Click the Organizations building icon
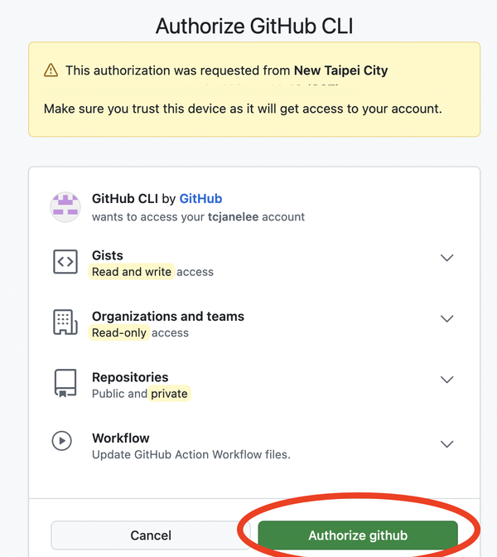This screenshot has height=557, width=497. (65, 322)
